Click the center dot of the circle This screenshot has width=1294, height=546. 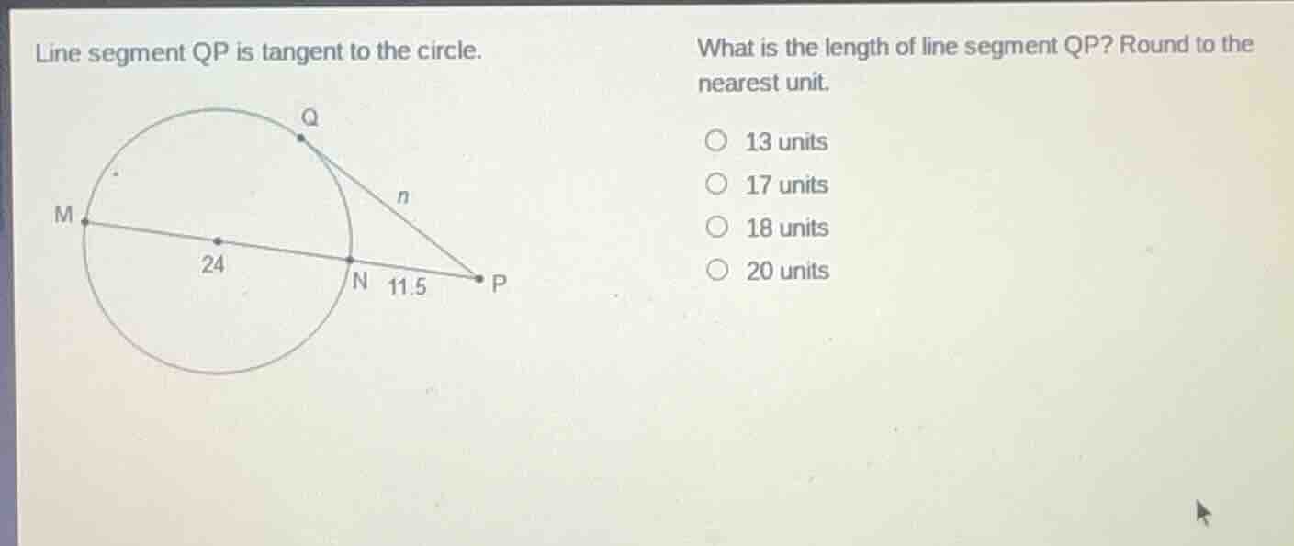(x=217, y=240)
